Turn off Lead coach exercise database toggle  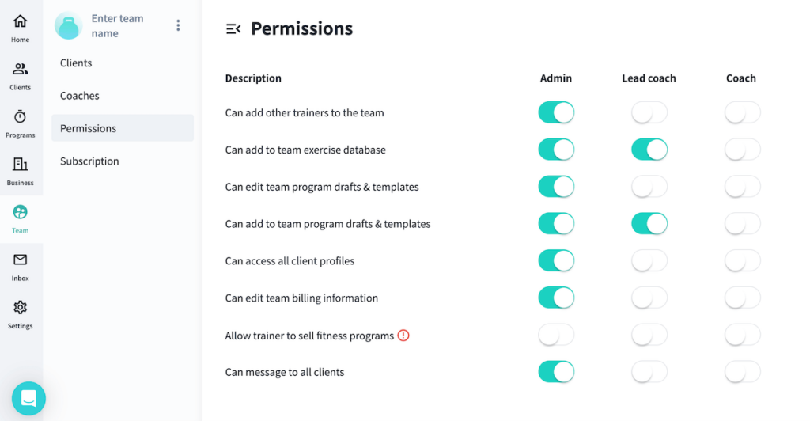pos(649,150)
